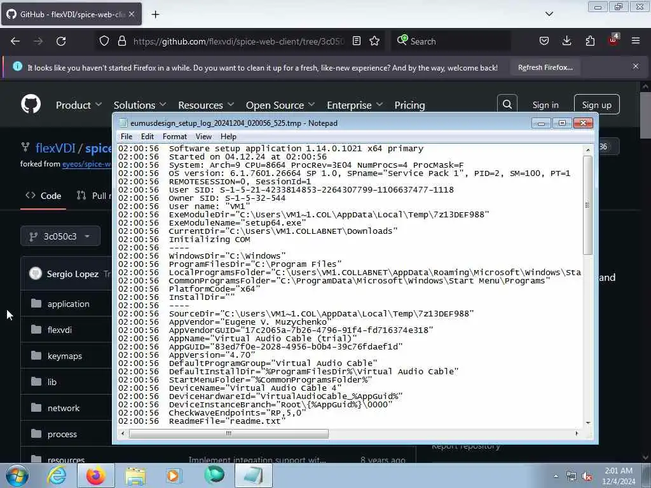The width and height of the screenshot is (651, 488).
Task: Switch to Notepad taskbar button
Action: 253,476
